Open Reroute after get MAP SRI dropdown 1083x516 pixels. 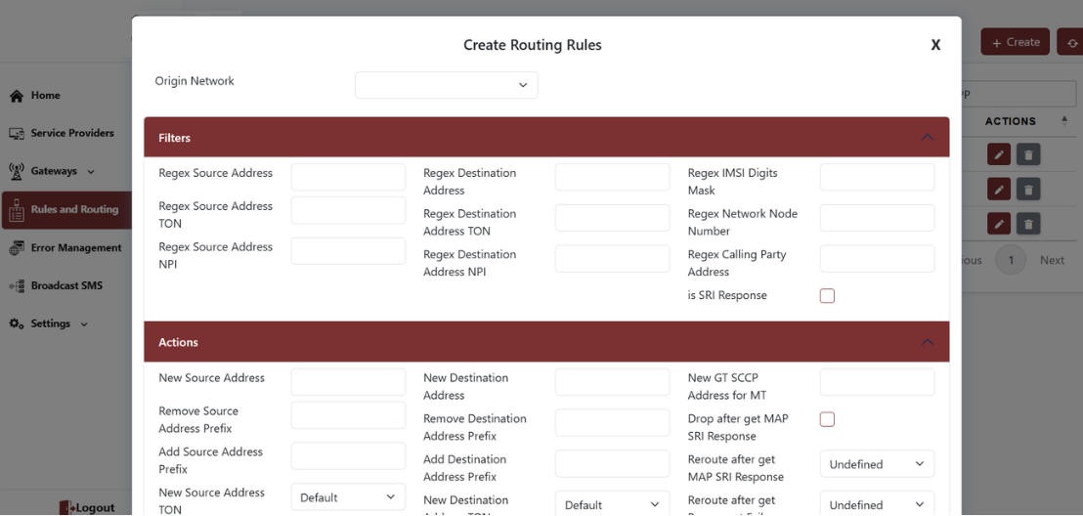pyautogui.click(x=877, y=464)
